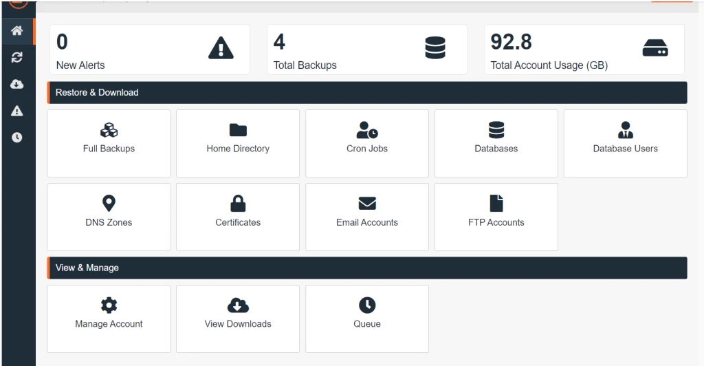Open the Database Users label

click(x=626, y=149)
